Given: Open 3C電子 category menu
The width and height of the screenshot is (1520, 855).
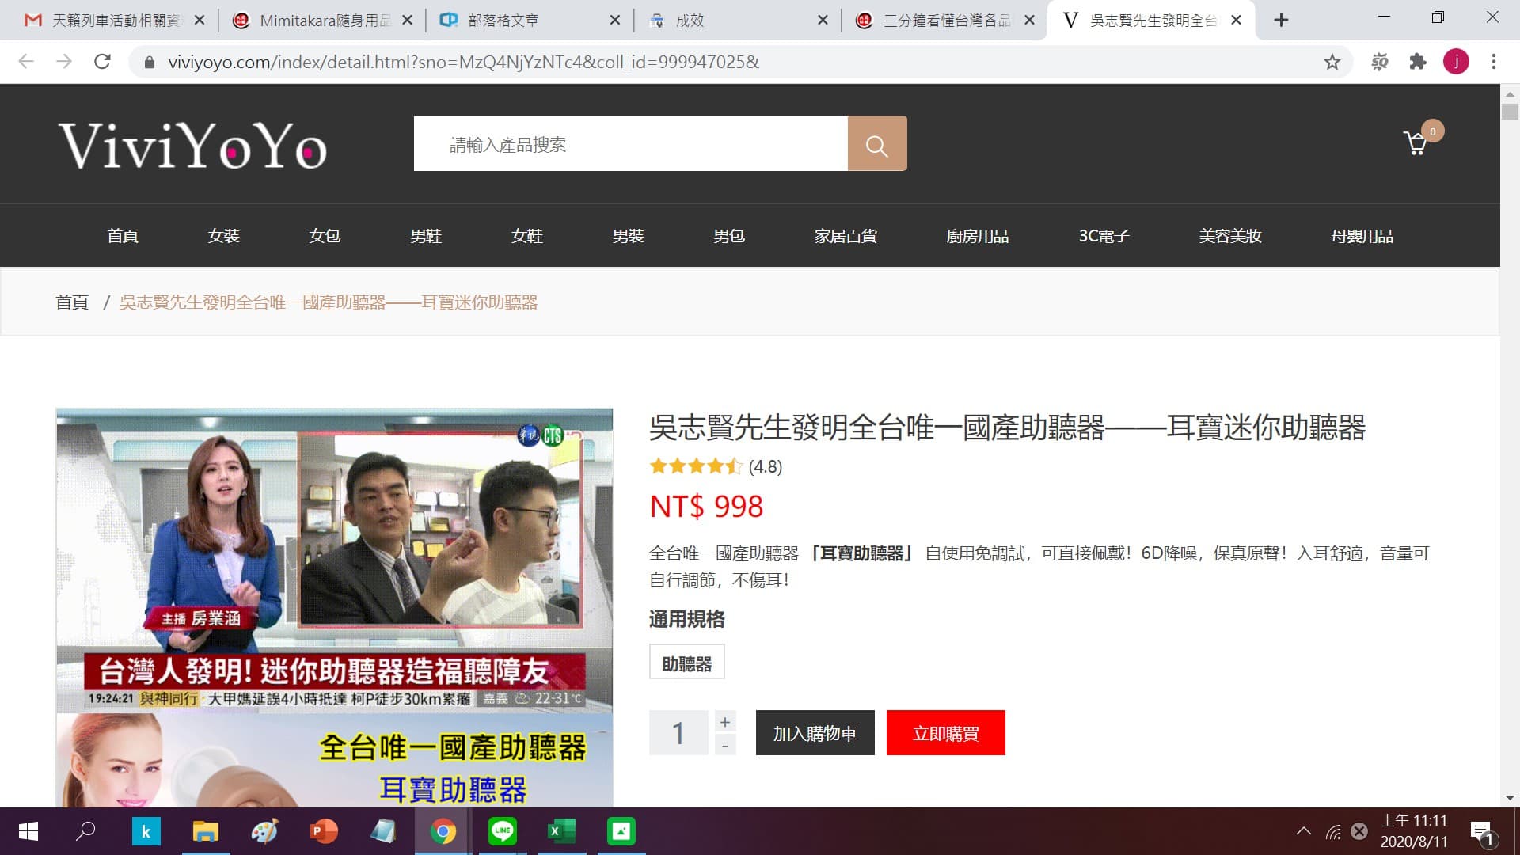Looking at the screenshot, I should [1104, 236].
